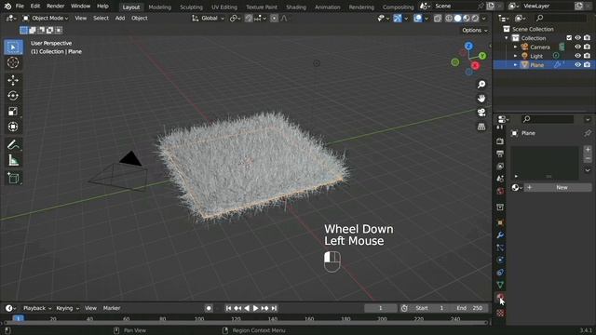Add material slot plus button

[588, 150]
